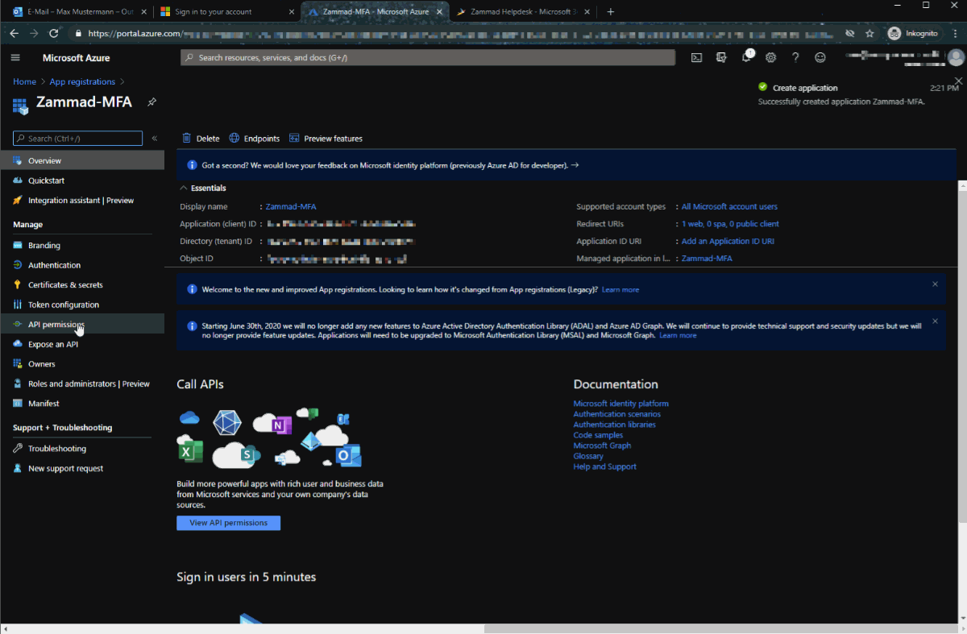Open Owners in the sidebar

pyautogui.click(x=81, y=364)
